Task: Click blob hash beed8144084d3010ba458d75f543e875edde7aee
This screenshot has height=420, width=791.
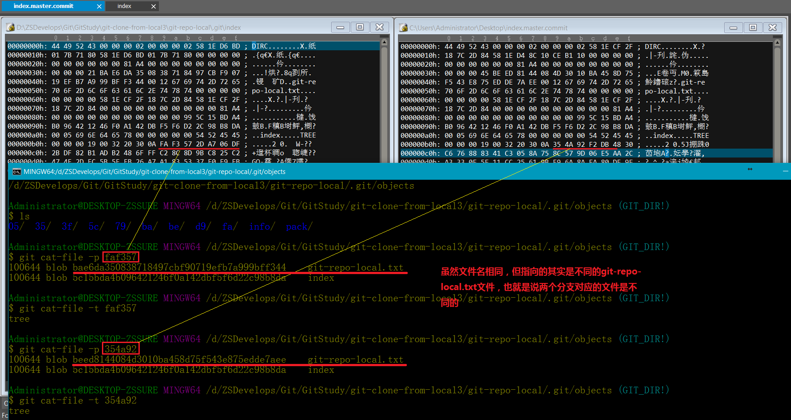Action: coord(179,359)
